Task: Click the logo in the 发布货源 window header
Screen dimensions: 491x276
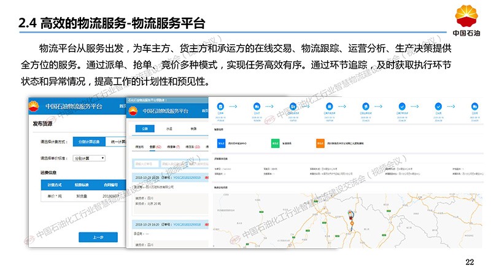Action: point(34,106)
